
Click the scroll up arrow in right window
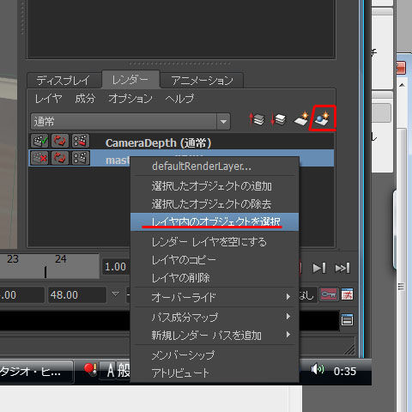[x=402, y=85]
